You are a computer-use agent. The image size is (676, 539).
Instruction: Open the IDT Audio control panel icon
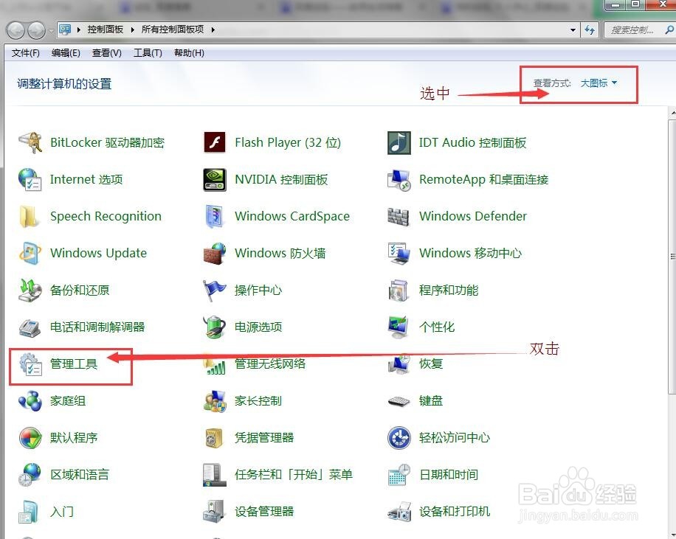coord(399,142)
